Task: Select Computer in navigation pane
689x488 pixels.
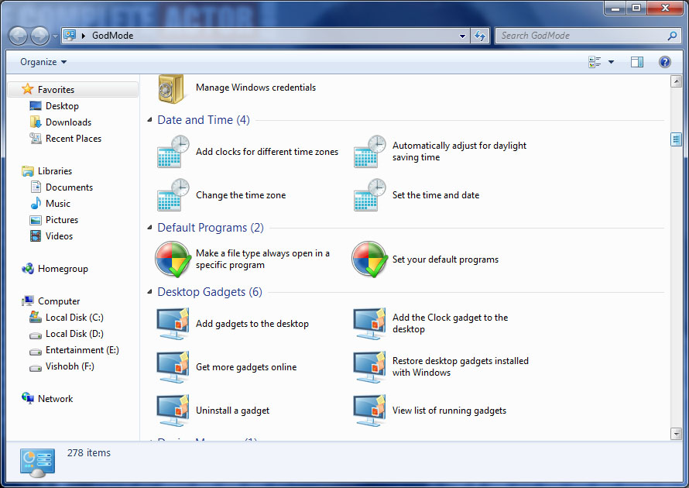Action: 58,301
